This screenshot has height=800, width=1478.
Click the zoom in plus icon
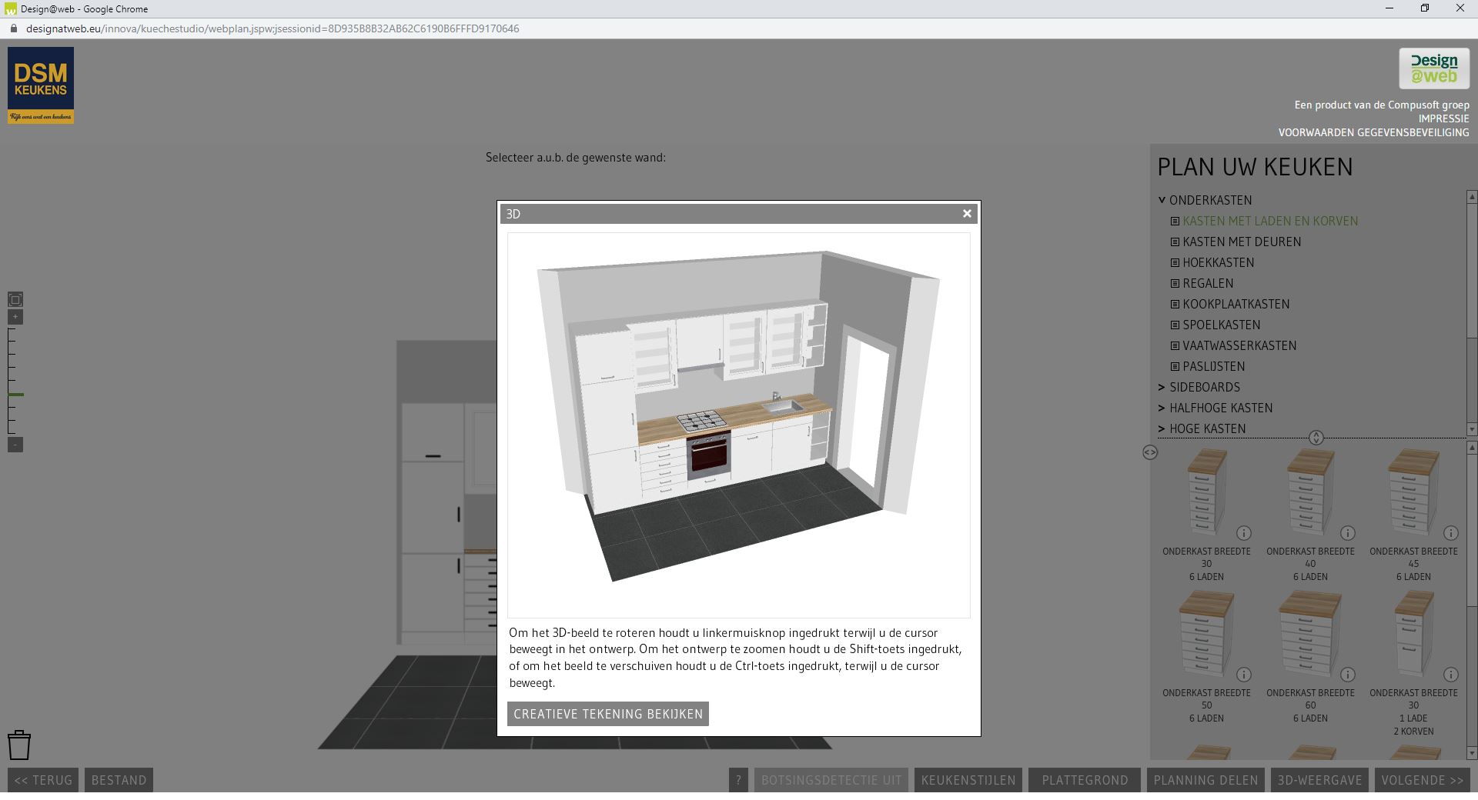pyautogui.click(x=15, y=317)
